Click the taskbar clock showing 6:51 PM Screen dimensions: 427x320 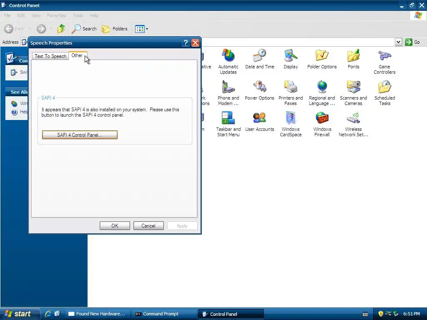[x=411, y=314]
